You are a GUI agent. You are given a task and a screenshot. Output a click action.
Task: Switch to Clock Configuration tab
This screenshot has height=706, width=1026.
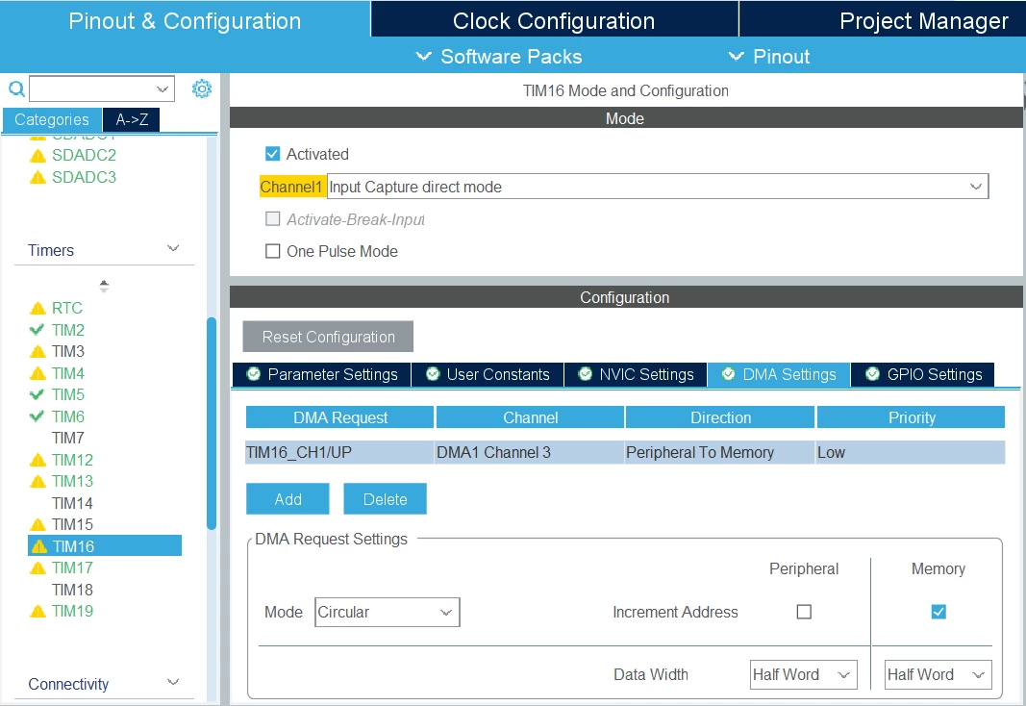click(554, 20)
